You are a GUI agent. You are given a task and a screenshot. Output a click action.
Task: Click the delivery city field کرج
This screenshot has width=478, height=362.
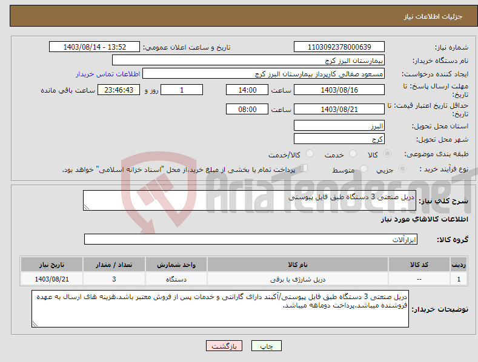pyautogui.click(x=339, y=139)
